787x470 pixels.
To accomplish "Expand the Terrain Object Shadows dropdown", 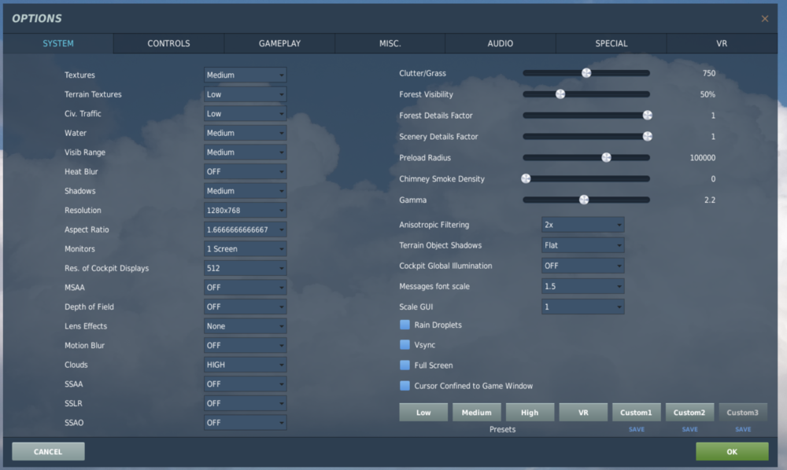I will click(582, 245).
